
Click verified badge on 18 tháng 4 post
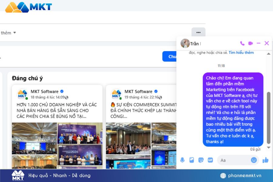(x=62, y=91)
